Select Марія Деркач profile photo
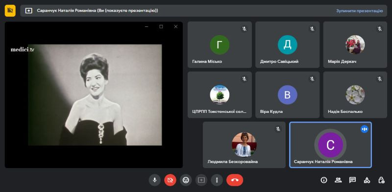 coord(355,45)
